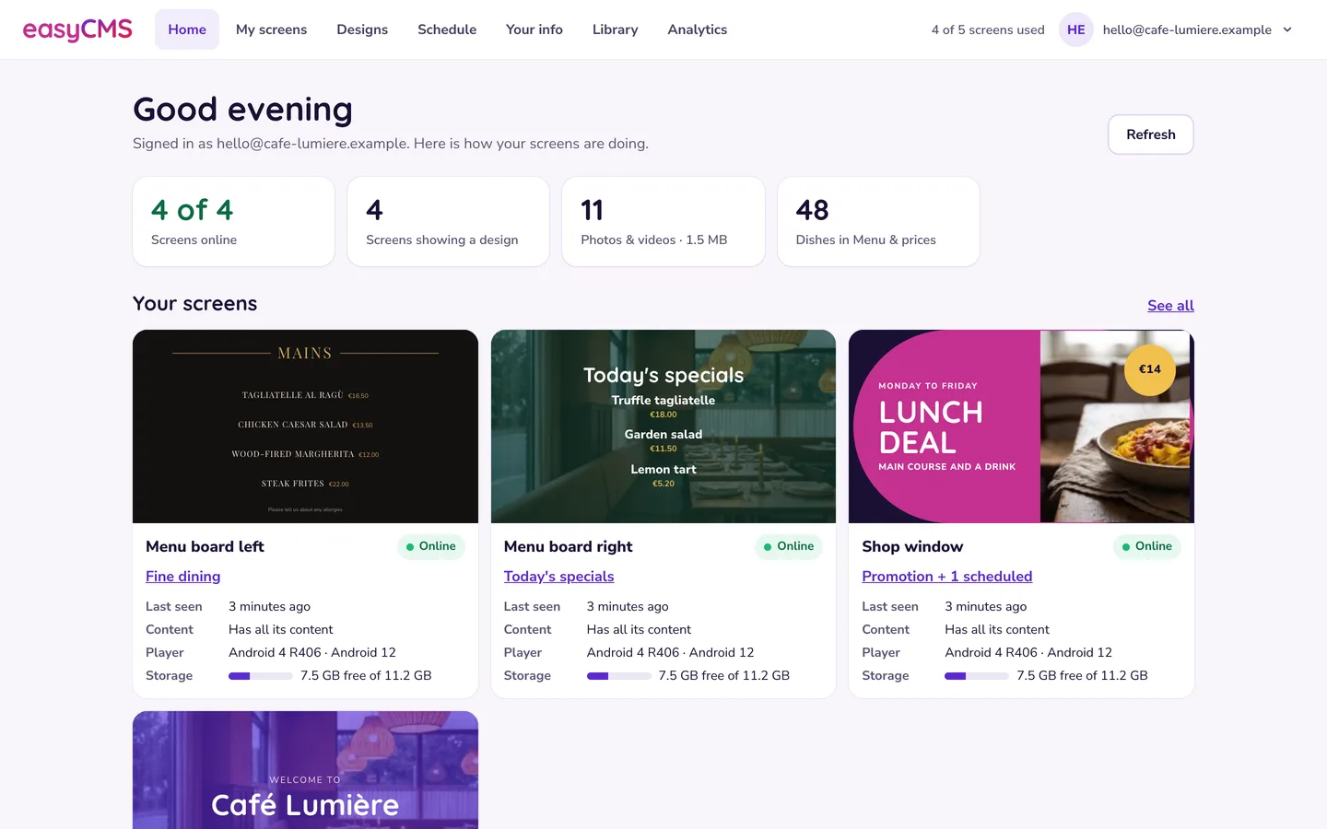View the Analytics tab
Viewport: 1327px width, 829px height.
point(698,29)
